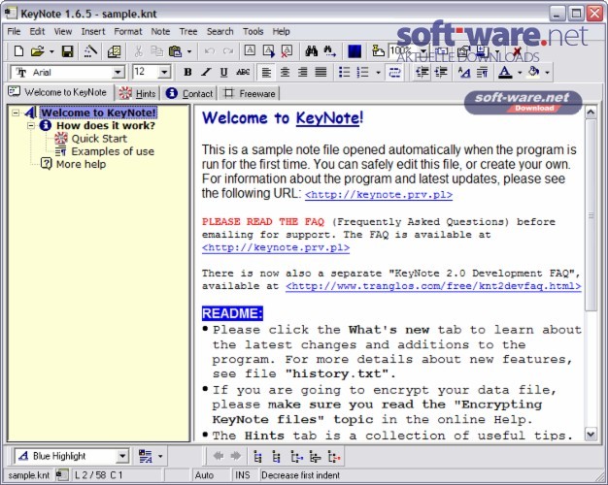Click the Find Next binoculars-arrow icon
The width and height of the screenshot is (608, 485).
pos(329,51)
